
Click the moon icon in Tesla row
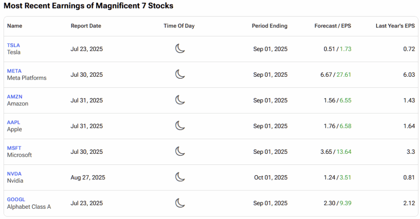(x=180, y=49)
